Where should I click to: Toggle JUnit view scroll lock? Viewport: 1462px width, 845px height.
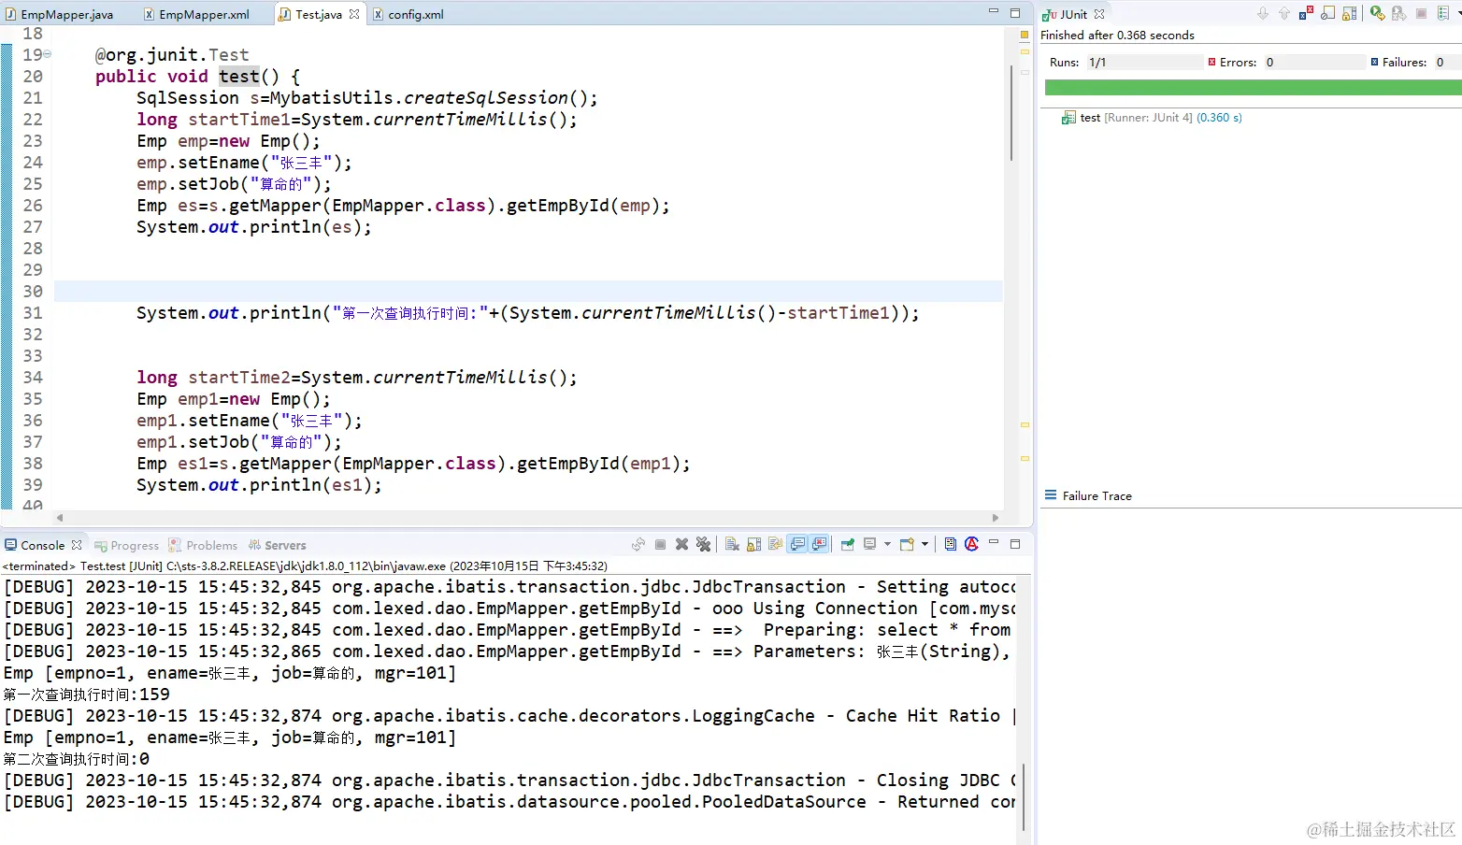click(x=1349, y=14)
